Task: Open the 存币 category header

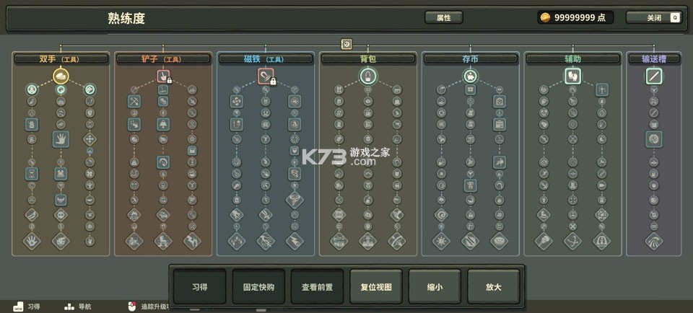Action: click(x=470, y=59)
